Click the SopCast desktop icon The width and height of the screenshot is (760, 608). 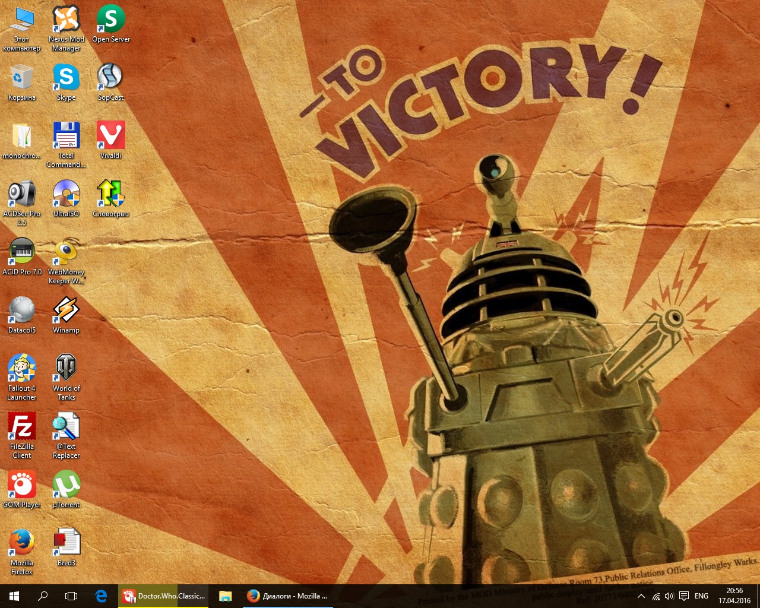coord(111,83)
